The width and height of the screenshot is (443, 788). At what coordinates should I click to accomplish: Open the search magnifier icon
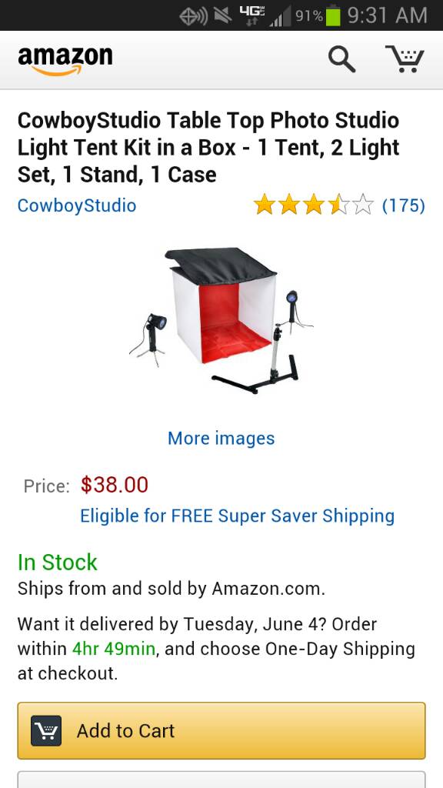pos(342,60)
